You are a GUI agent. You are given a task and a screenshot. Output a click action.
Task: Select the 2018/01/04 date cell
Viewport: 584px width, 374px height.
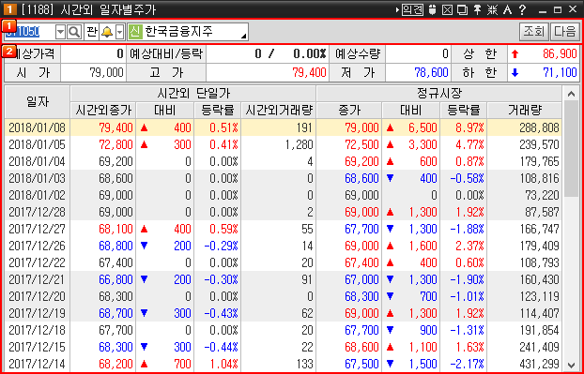pyautogui.click(x=38, y=161)
